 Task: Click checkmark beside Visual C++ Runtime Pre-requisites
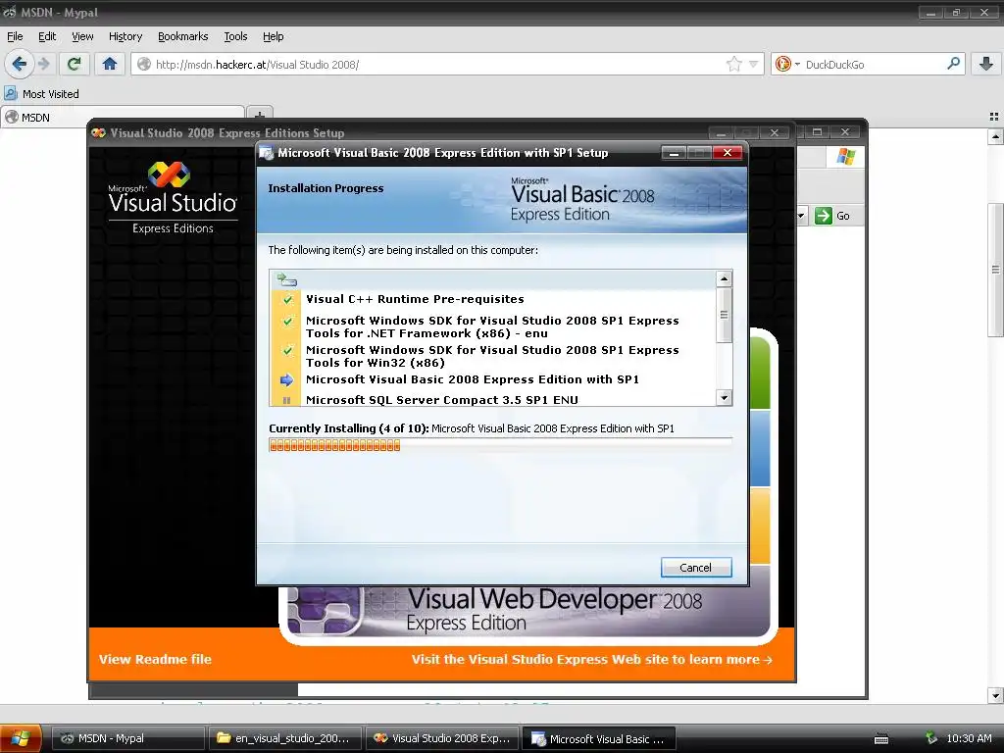click(x=287, y=299)
